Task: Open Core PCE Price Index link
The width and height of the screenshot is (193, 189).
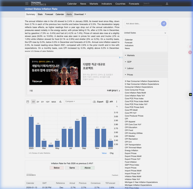Action: 134,98
